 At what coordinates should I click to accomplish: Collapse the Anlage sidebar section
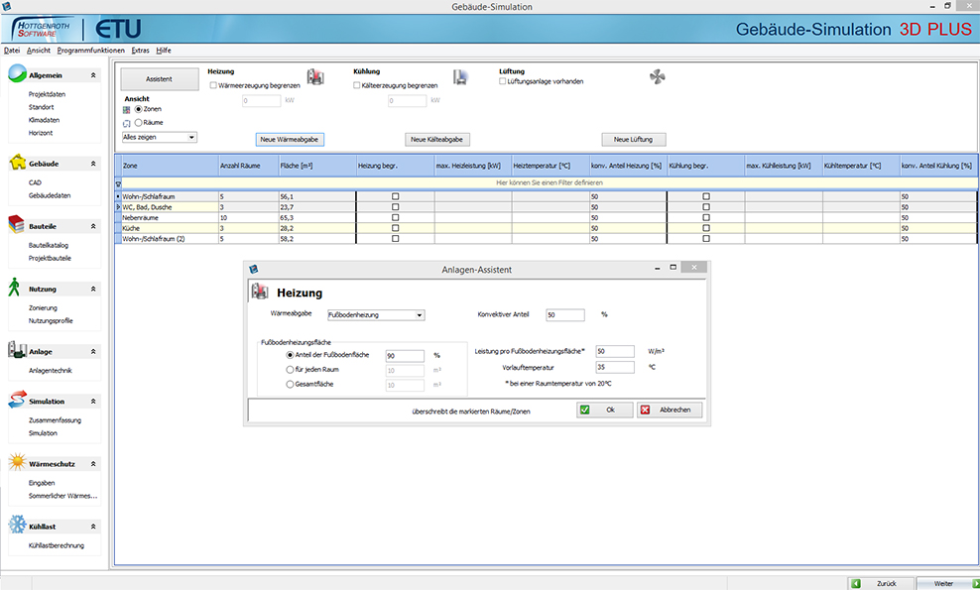[93, 351]
